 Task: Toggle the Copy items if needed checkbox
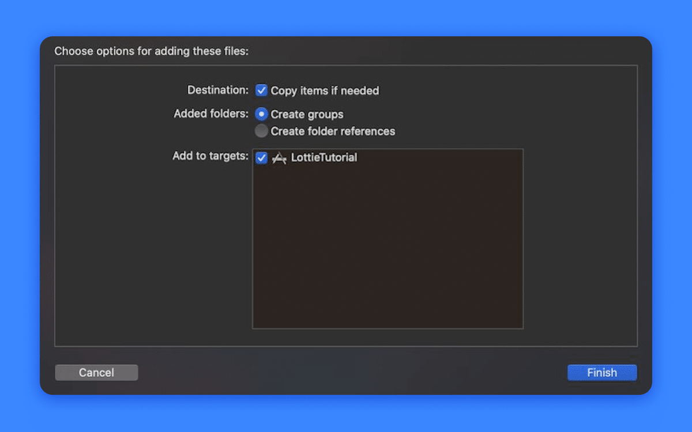coord(262,90)
